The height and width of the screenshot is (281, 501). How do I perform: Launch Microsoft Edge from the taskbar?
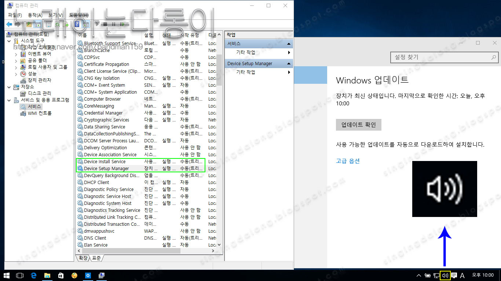click(x=34, y=276)
